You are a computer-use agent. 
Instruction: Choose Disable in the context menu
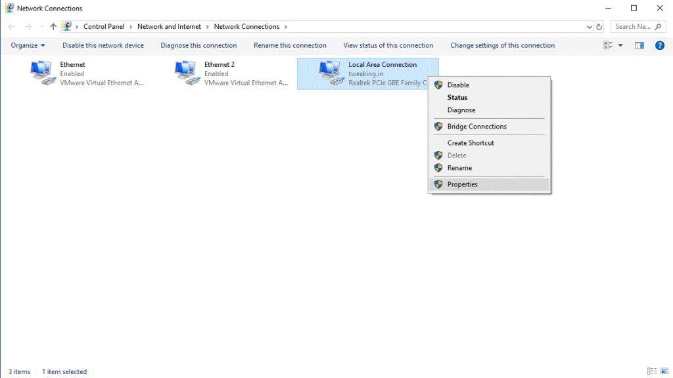(489, 85)
